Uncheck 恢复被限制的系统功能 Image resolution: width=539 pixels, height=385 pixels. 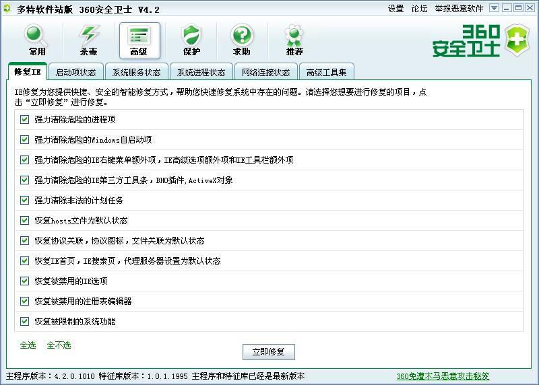24,322
